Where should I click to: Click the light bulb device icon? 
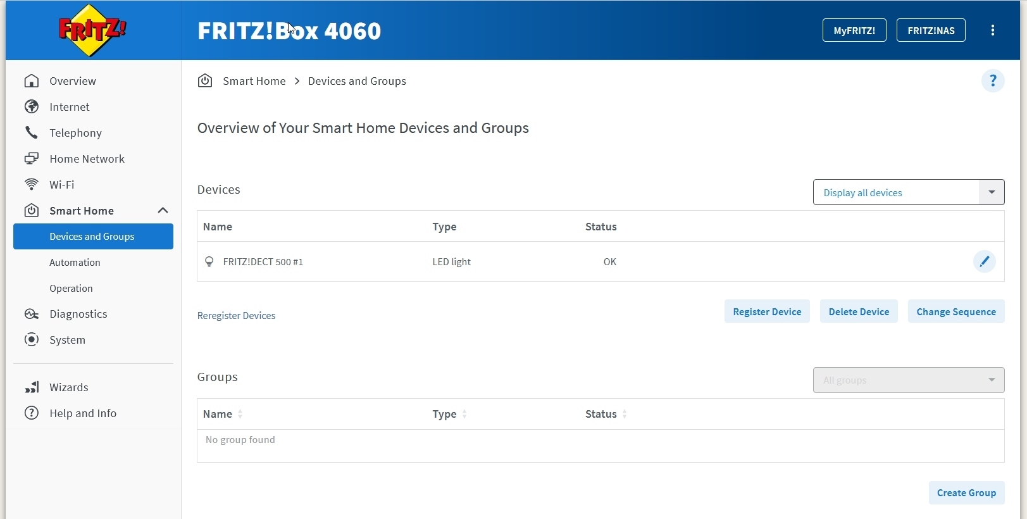[x=209, y=262]
